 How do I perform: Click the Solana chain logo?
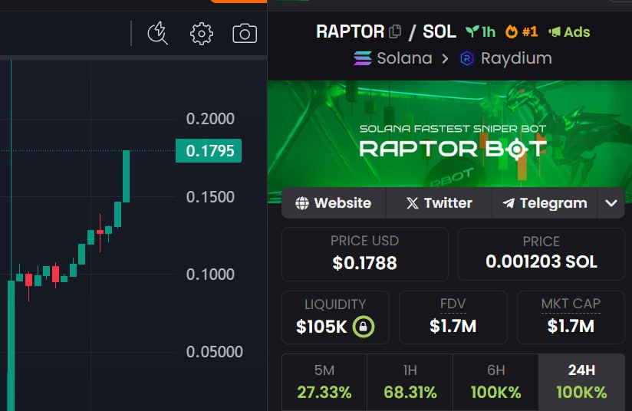[362, 58]
